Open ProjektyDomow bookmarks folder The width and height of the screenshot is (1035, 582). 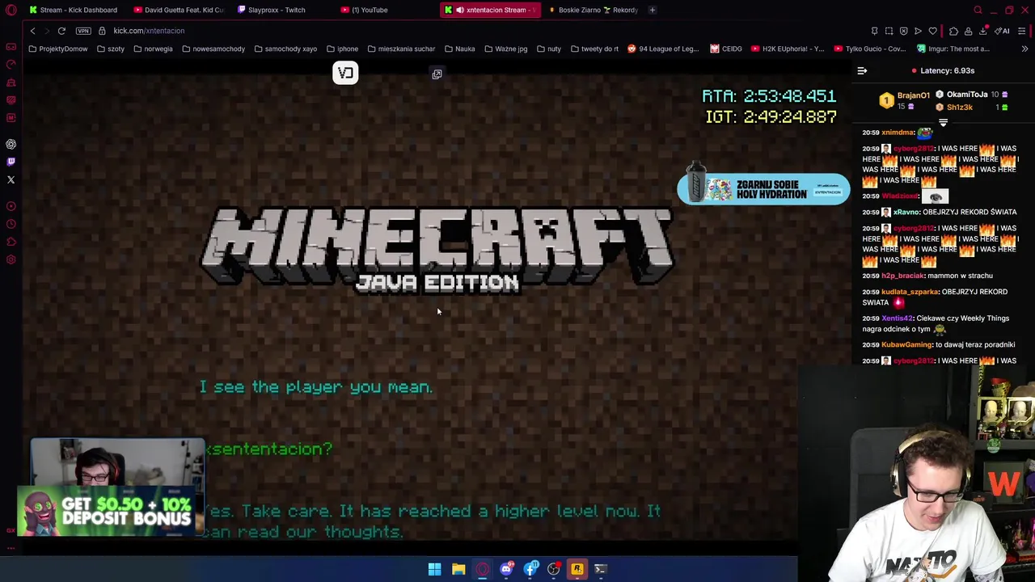pos(57,48)
